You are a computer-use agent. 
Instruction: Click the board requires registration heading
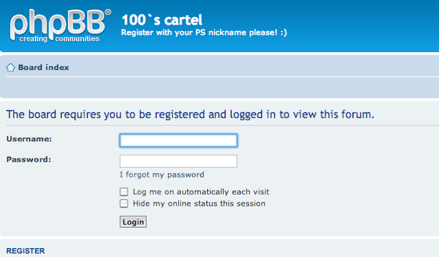coord(190,114)
